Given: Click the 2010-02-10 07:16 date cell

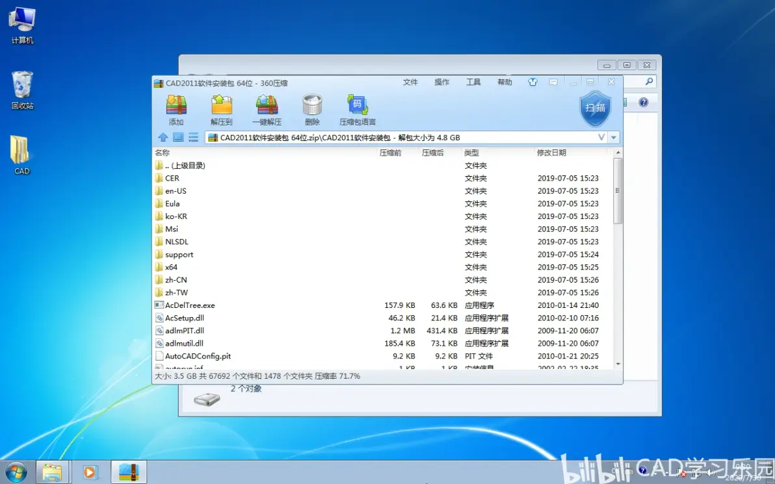Looking at the screenshot, I should pos(568,318).
